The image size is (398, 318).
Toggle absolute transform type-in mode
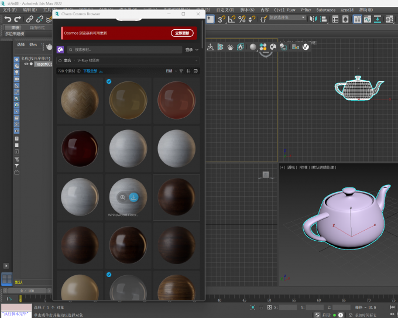click(270, 307)
